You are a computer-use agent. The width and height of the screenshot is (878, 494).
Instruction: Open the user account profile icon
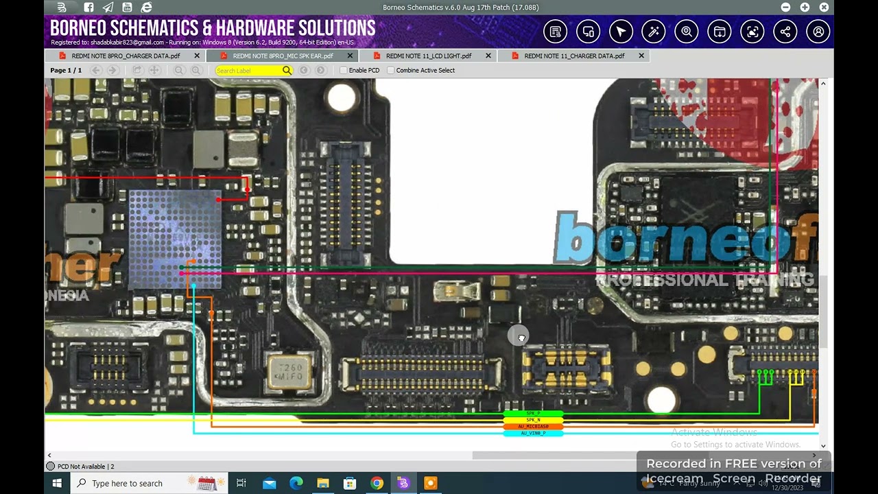point(818,32)
